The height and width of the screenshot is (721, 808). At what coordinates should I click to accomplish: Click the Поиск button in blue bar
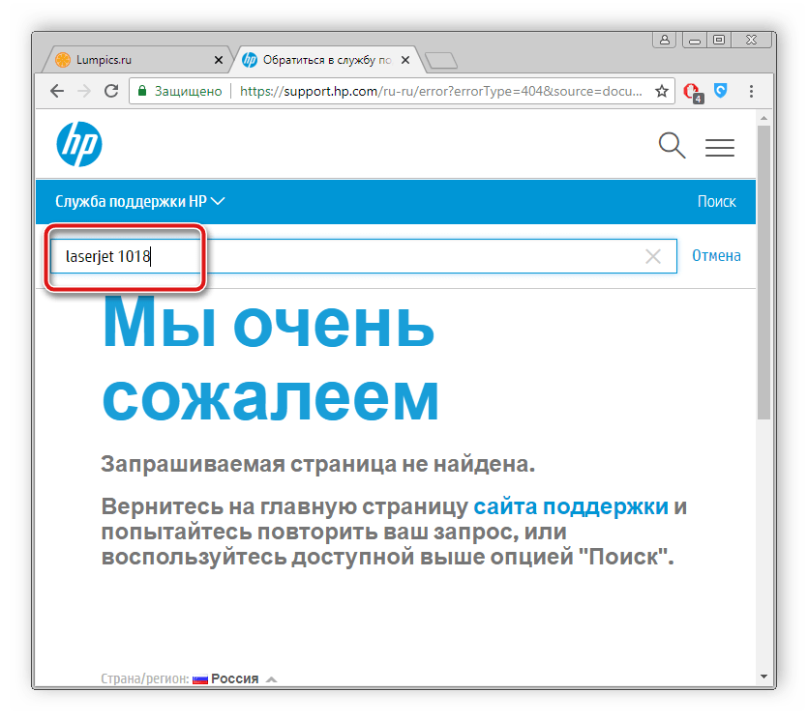716,202
